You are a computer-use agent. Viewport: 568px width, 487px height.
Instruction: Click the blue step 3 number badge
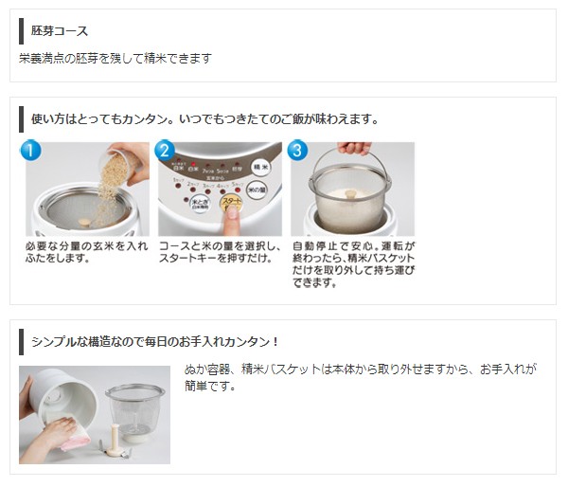pos(297,150)
